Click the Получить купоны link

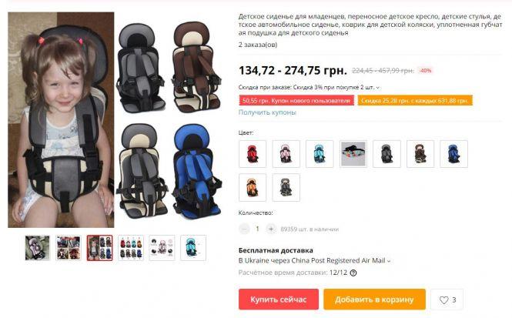pos(267,112)
